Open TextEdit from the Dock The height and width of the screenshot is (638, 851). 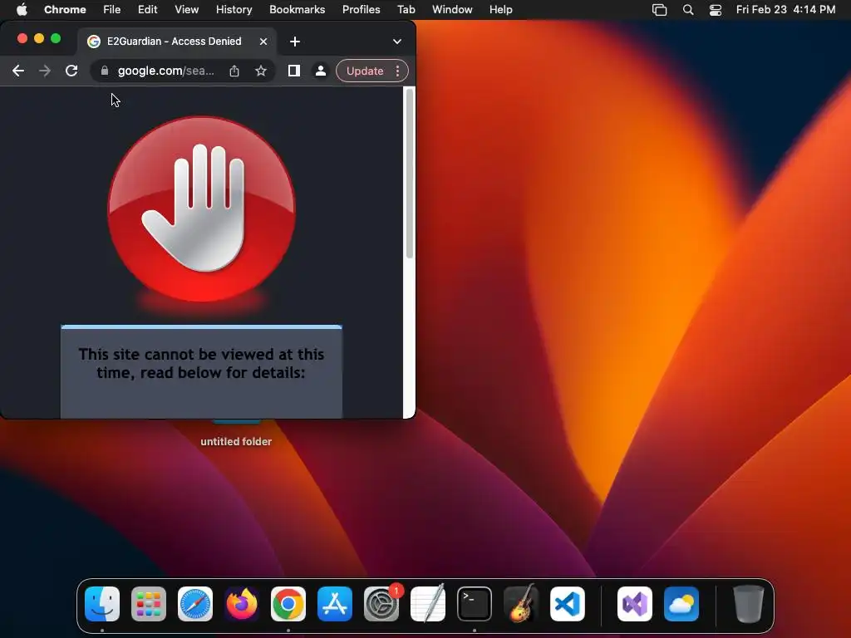[428, 604]
